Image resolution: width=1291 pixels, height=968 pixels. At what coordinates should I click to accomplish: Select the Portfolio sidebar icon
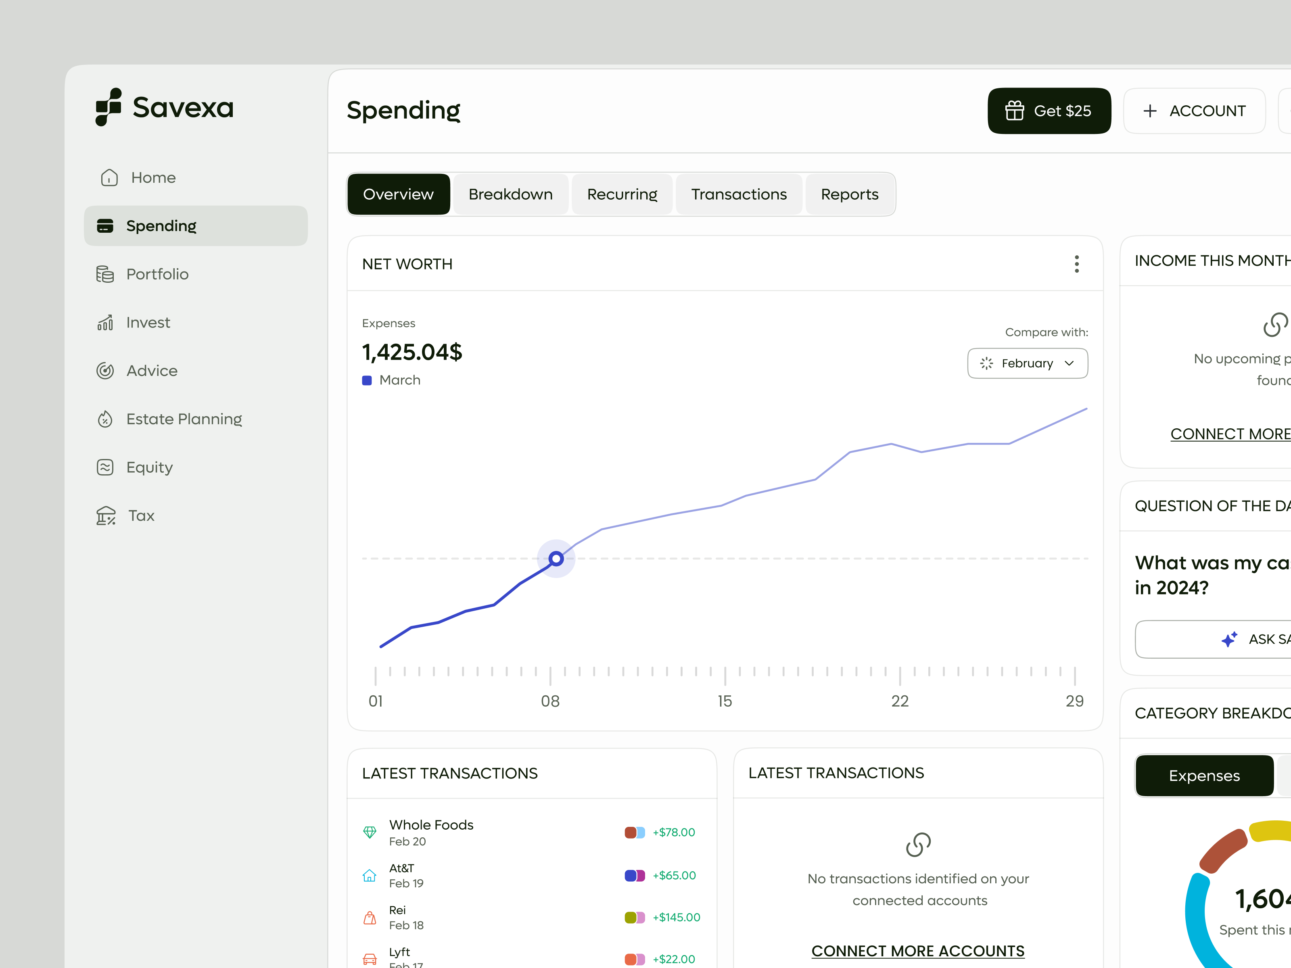click(x=106, y=273)
